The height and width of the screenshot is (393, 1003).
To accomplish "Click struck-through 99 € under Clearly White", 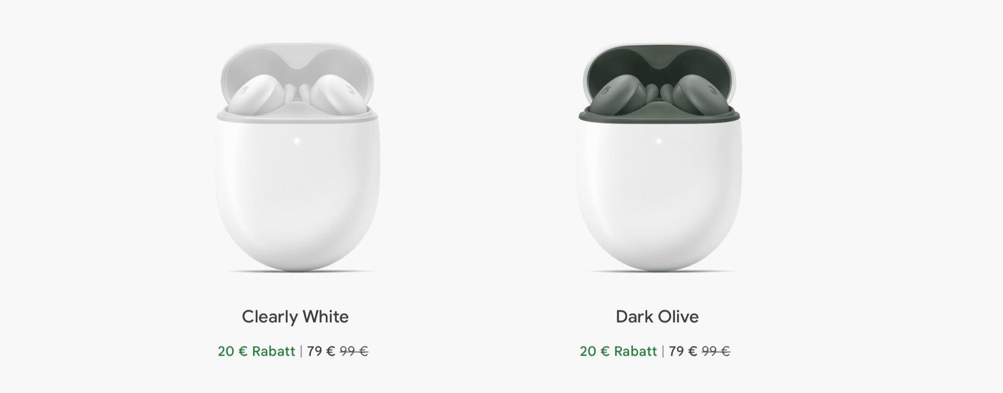I will [x=354, y=351].
